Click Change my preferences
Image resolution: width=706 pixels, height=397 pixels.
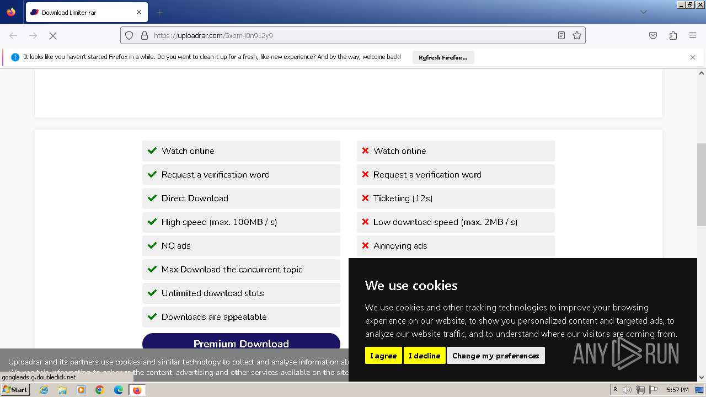click(x=496, y=356)
